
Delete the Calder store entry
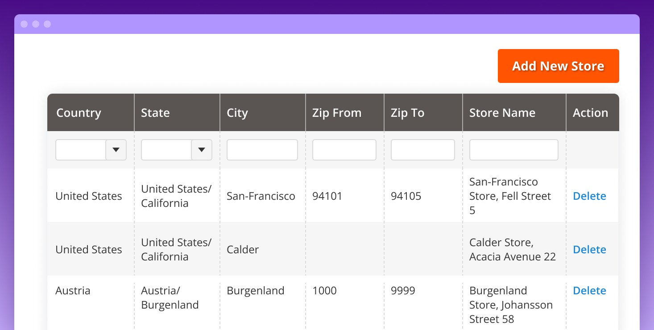[x=589, y=250]
